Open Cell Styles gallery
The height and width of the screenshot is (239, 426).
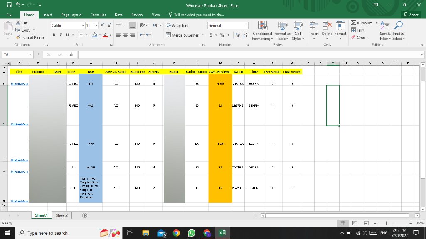tap(298, 31)
